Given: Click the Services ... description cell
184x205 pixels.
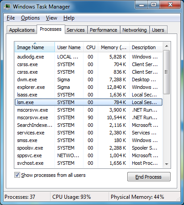Looking at the screenshot, I should 144,133.
